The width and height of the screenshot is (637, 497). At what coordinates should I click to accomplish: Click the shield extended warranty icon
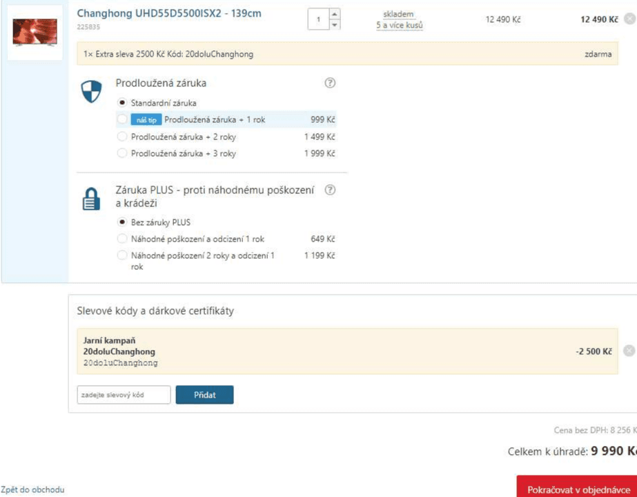pos(91,91)
